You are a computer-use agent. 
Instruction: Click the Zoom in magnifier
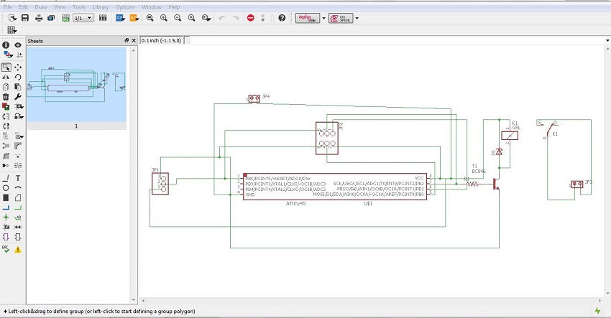[x=164, y=18]
